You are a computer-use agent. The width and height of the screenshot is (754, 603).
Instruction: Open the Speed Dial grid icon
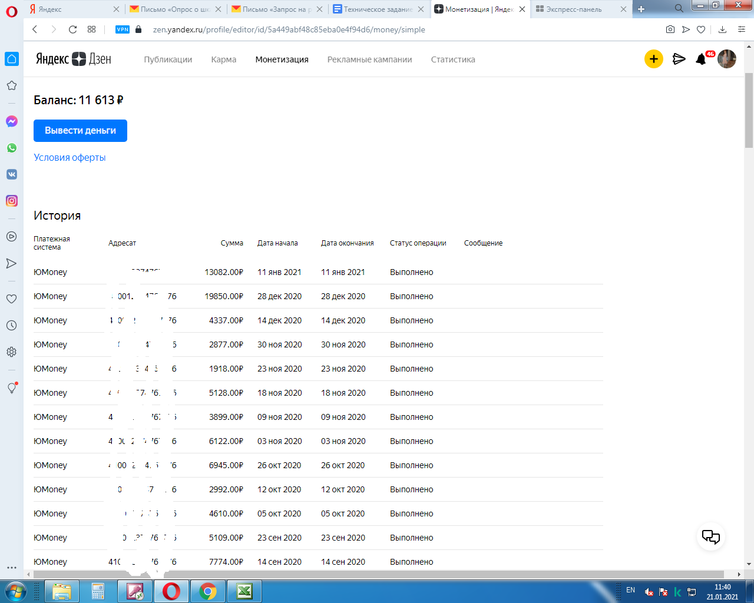(91, 29)
